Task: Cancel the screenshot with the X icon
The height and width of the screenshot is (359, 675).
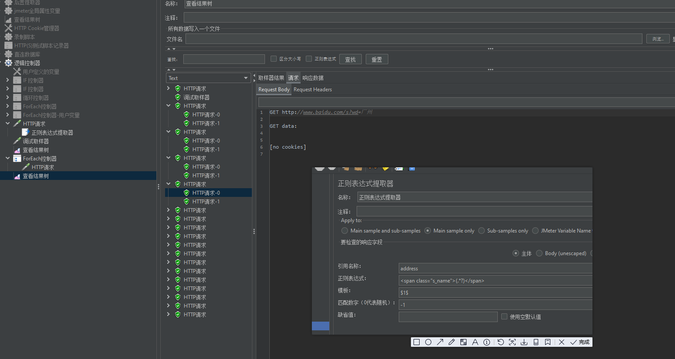Action: 562,342
